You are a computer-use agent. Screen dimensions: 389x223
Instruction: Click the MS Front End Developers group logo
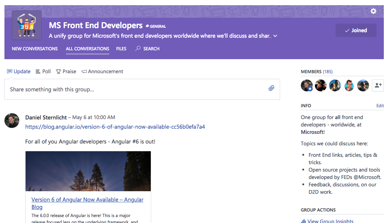coord(27,25)
